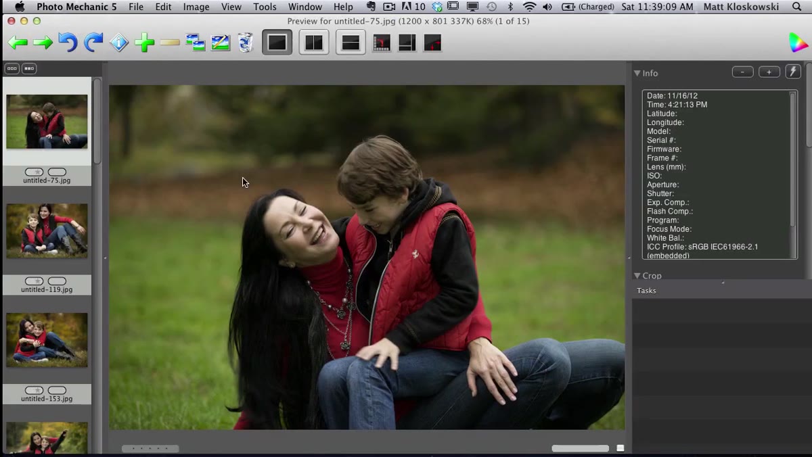This screenshot has height=457, width=812.
Task: Open the color wheel icon in toolbar
Action: [x=799, y=43]
